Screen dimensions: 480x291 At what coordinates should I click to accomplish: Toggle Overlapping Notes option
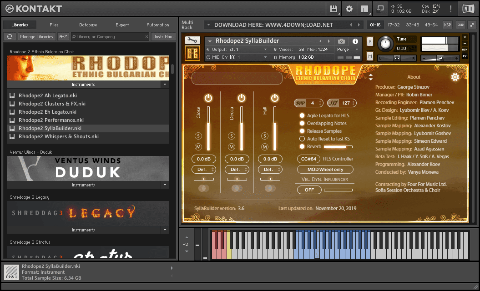(x=302, y=123)
